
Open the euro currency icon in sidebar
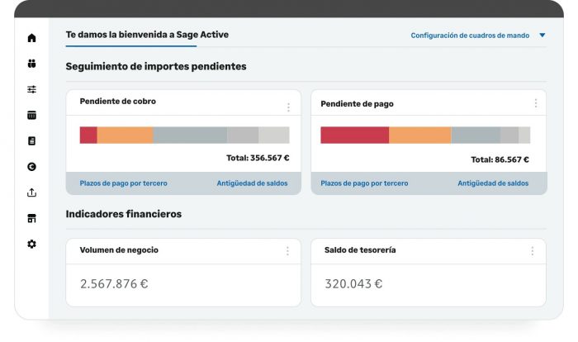coord(32,167)
